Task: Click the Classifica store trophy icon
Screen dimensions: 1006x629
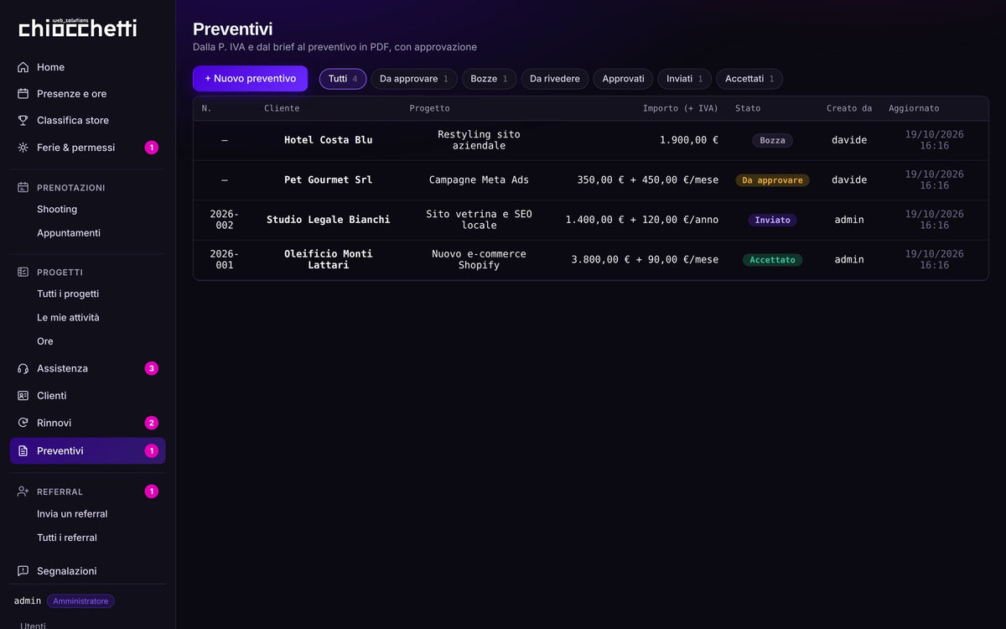Action: coord(23,121)
